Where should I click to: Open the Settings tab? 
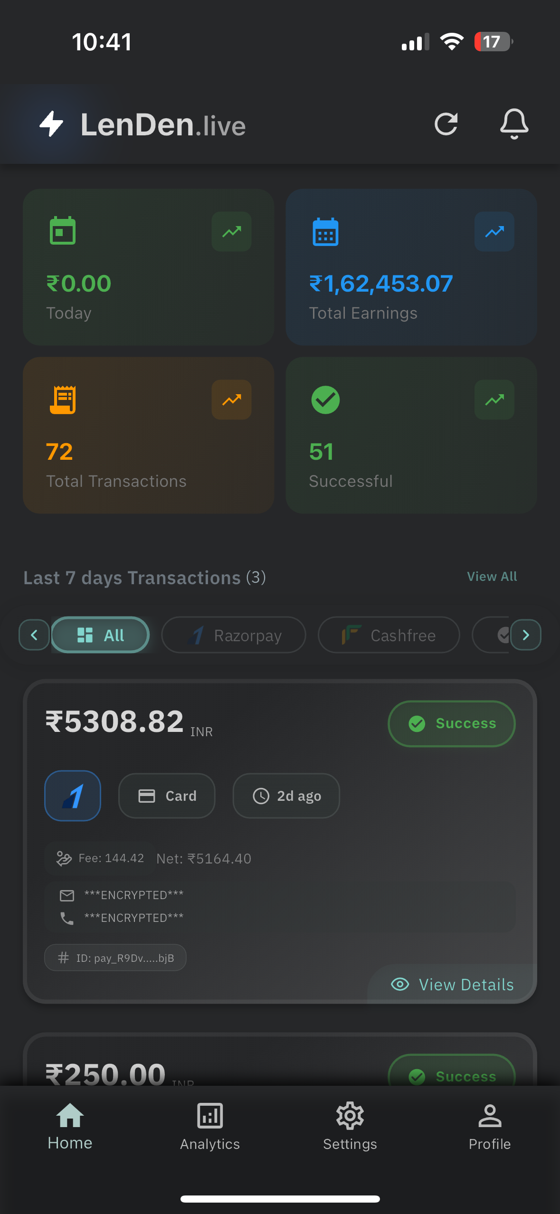pyautogui.click(x=350, y=1127)
